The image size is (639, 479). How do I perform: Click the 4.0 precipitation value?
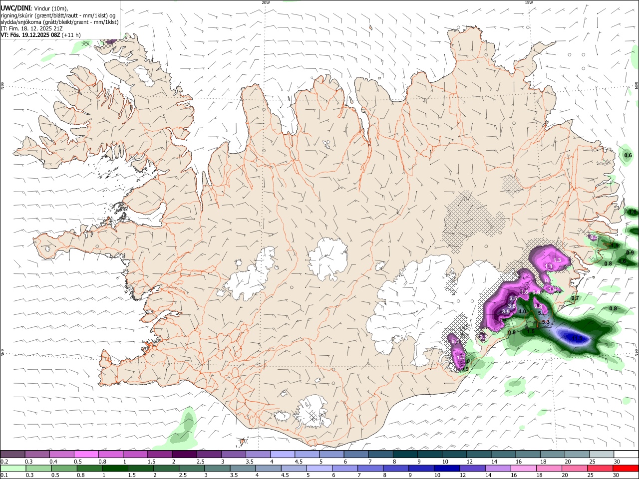[523, 312]
